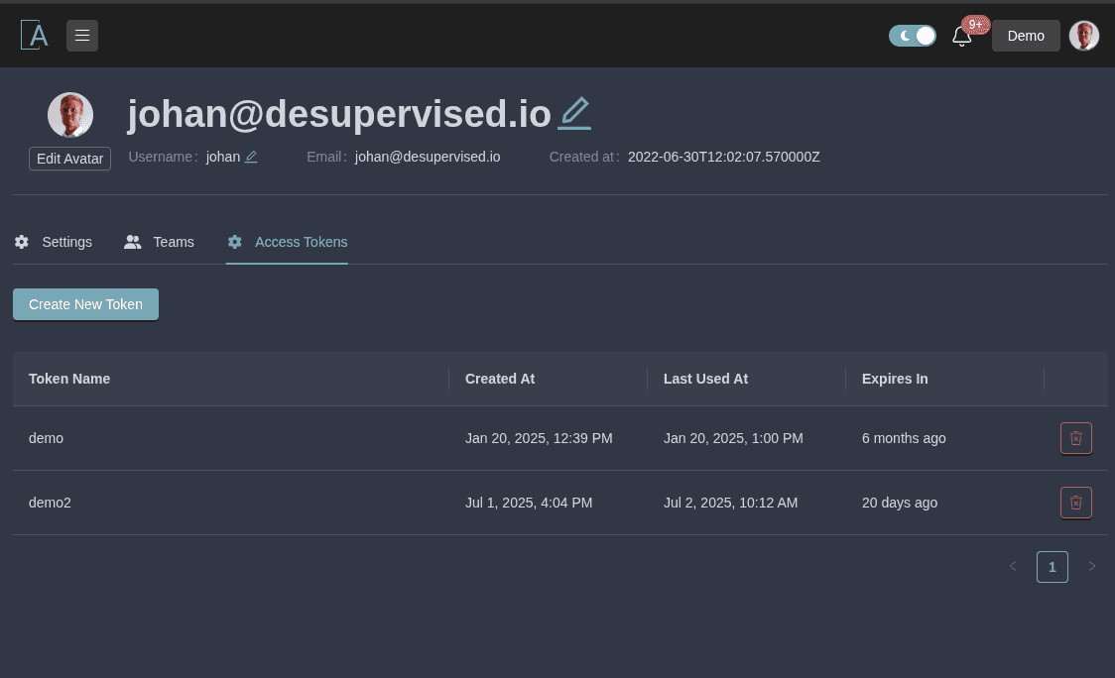
Task: Click the Token Name column header
Action: pos(69,379)
